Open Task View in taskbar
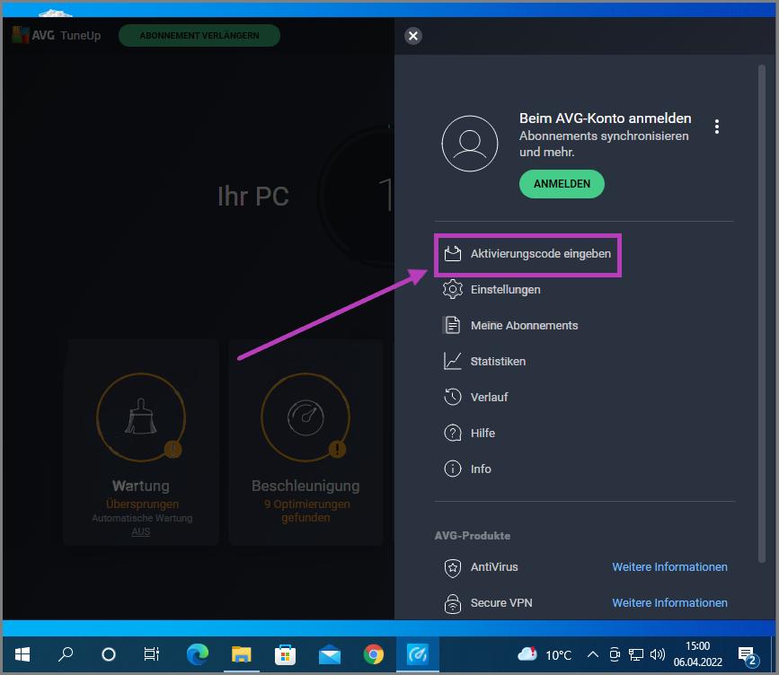Viewport: 779px width, 675px height. coord(152,654)
